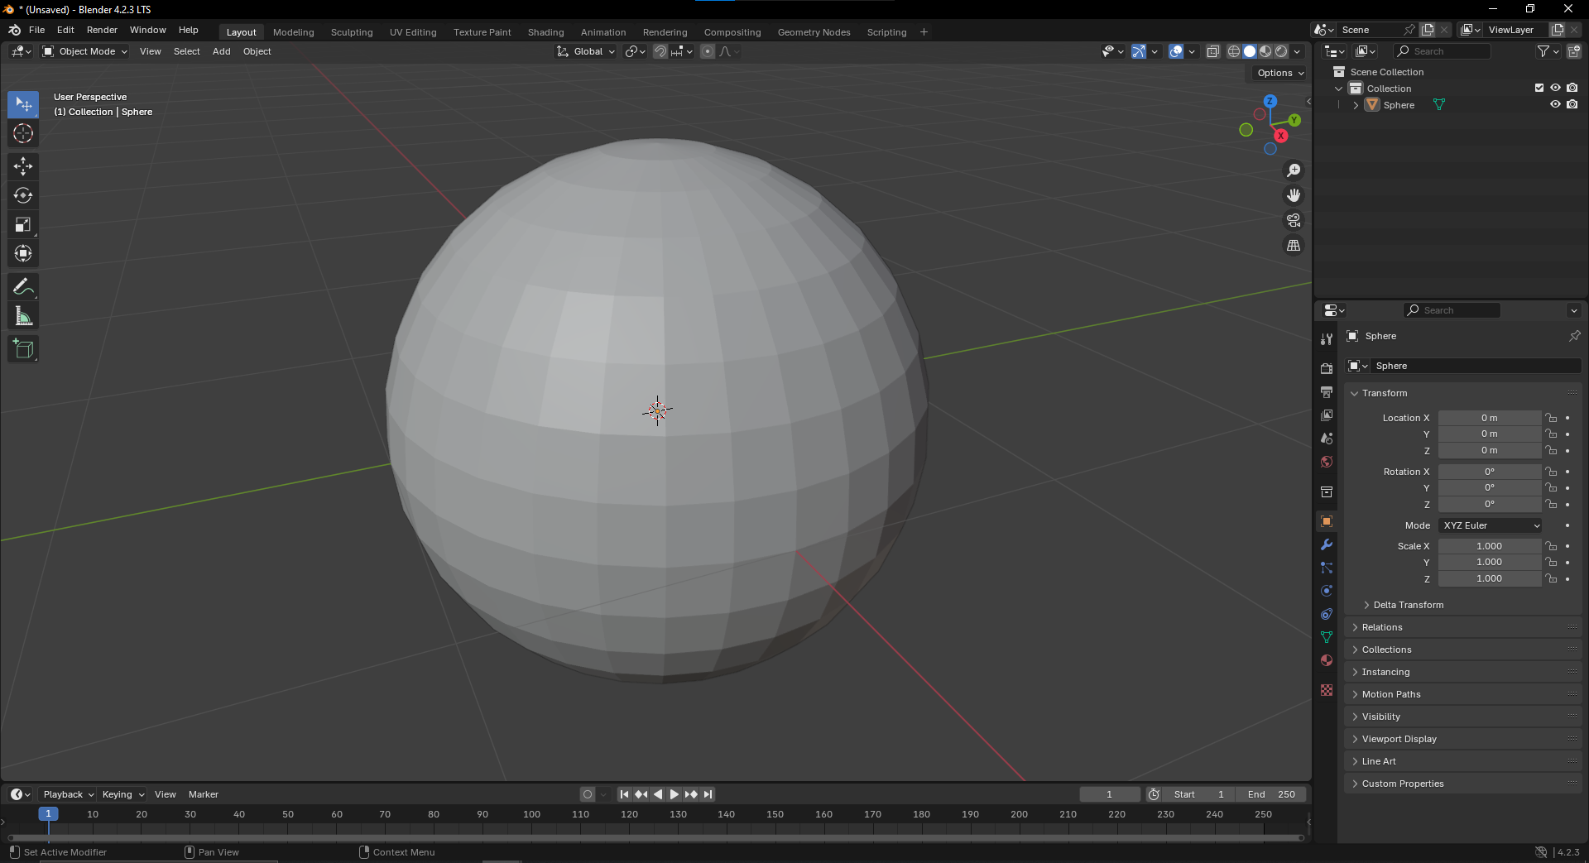Viewport: 1589px width, 863px height.
Task: Activate the Rotate tool
Action: [23, 195]
